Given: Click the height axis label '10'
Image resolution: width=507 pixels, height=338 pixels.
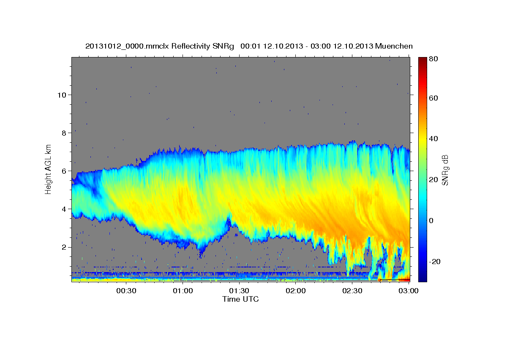Looking at the screenshot, I should coord(61,95).
